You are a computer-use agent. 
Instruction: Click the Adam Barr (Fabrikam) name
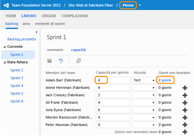(x=63, y=80)
